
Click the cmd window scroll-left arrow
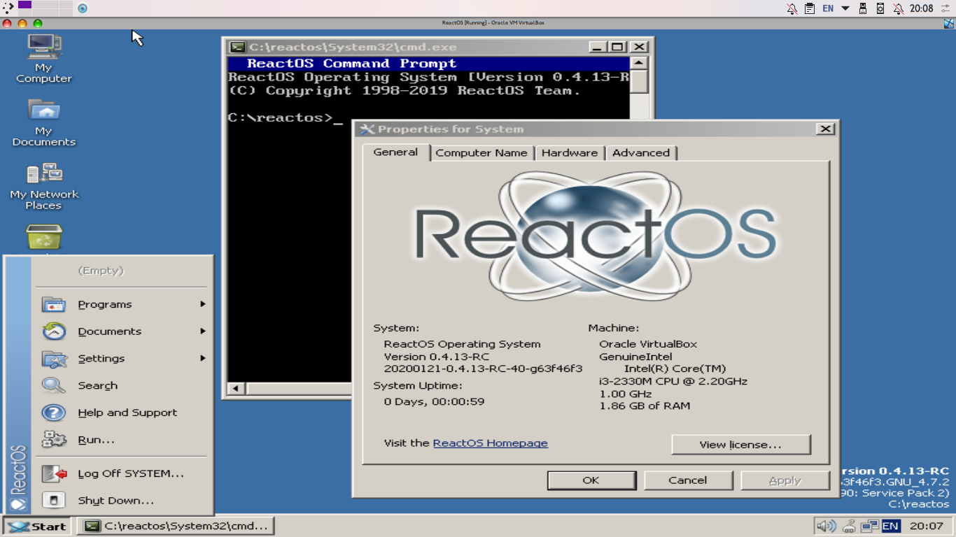[x=236, y=389]
